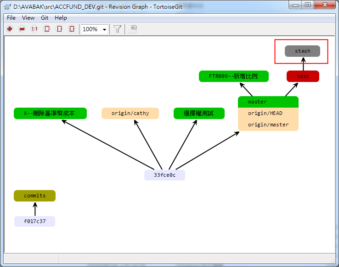This screenshot has height=267, width=339.
Task: Select the green master branch label
Action: 268,102
